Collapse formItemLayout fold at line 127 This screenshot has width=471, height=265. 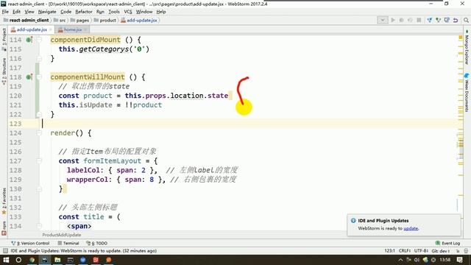39,160
